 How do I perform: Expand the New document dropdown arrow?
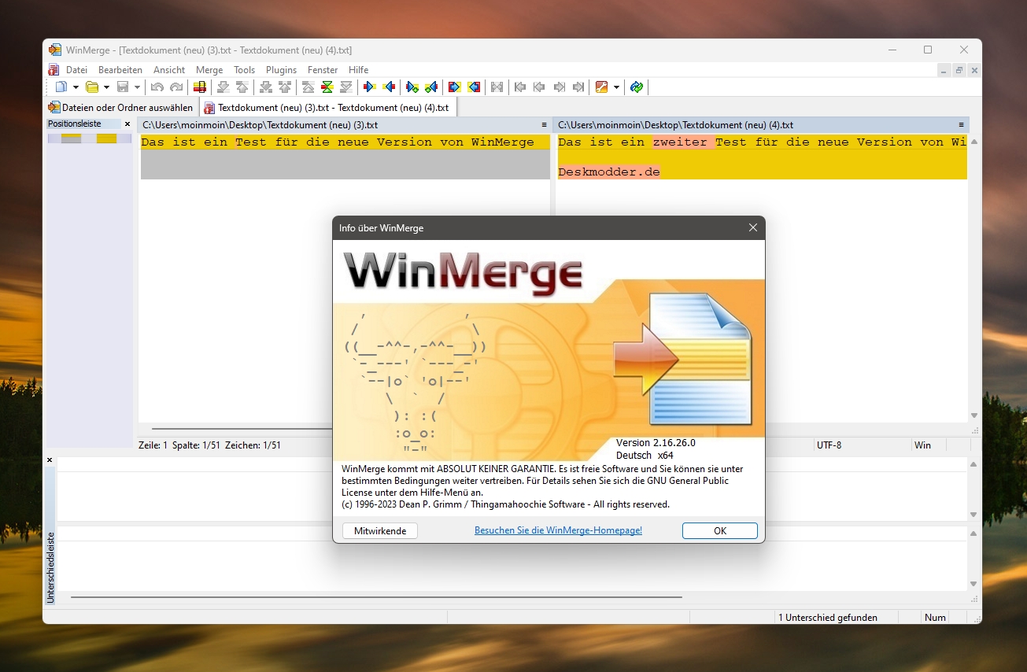coord(76,87)
